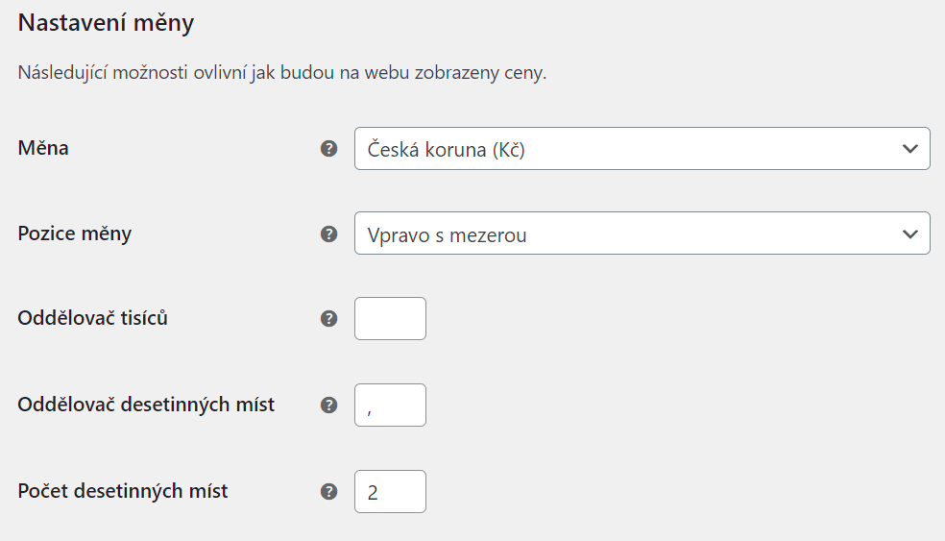This screenshot has width=945, height=541.
Task: Expand chevron arrow of Pozice měny select
Action: 910,234
